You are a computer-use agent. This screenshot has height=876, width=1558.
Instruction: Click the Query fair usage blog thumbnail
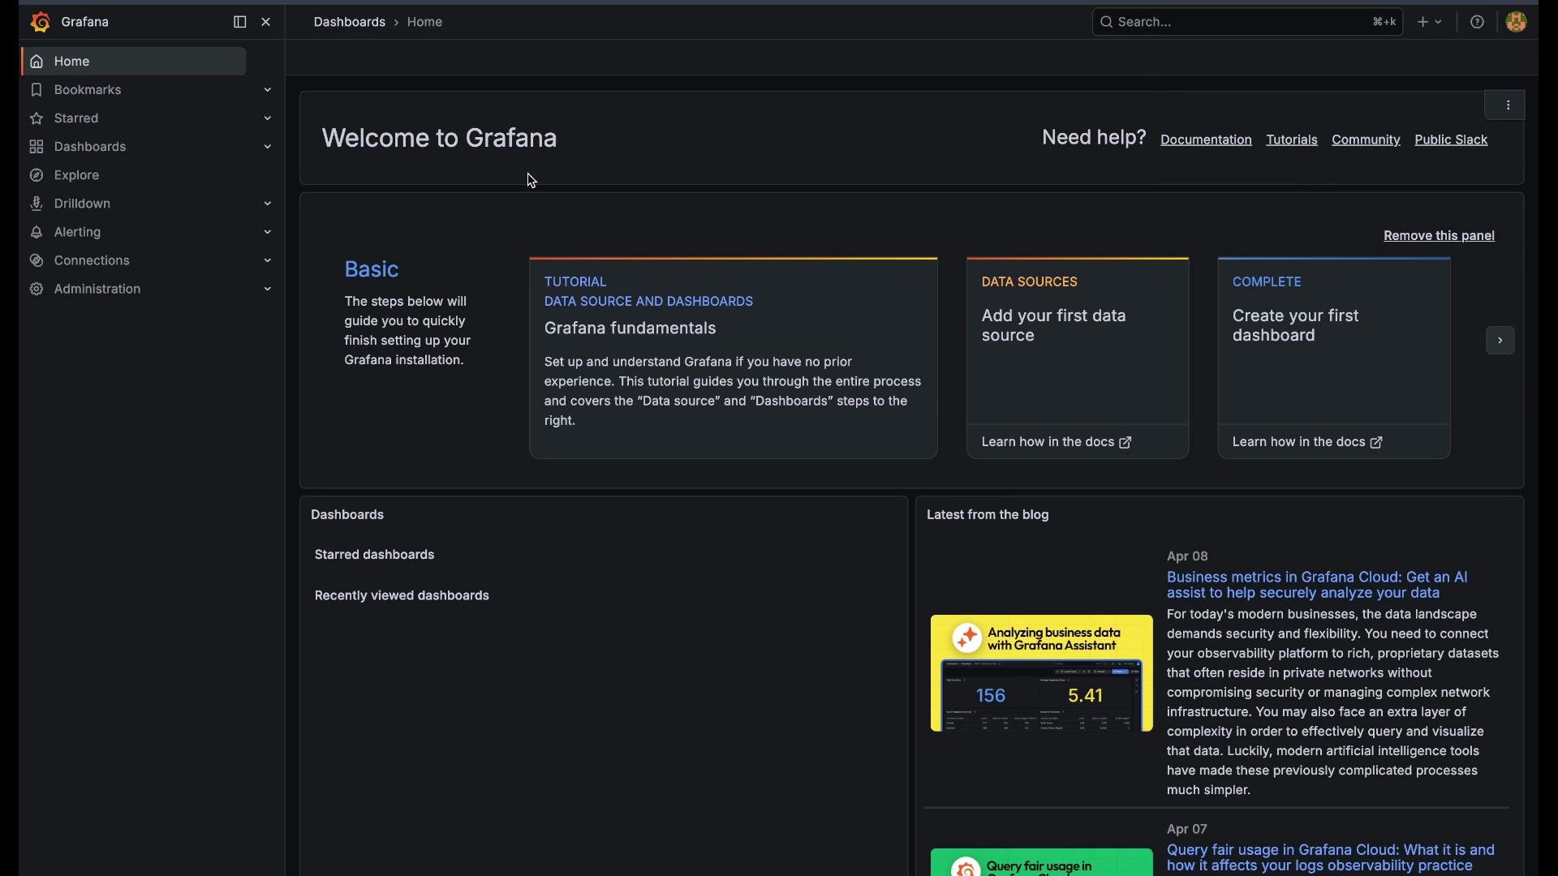click(x=1042, y=862)
